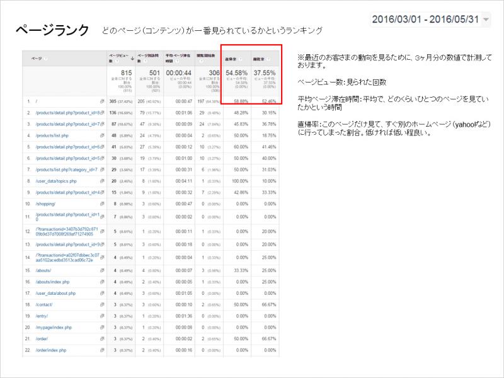Click the sort arrow in the ページビュー数 header
The image size is (504, 378).
132,59
